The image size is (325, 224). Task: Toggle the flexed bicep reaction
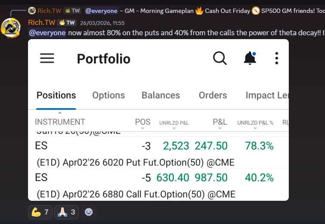tap(41, 212)
